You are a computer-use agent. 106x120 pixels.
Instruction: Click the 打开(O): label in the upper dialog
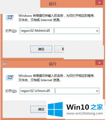[11, 31]
